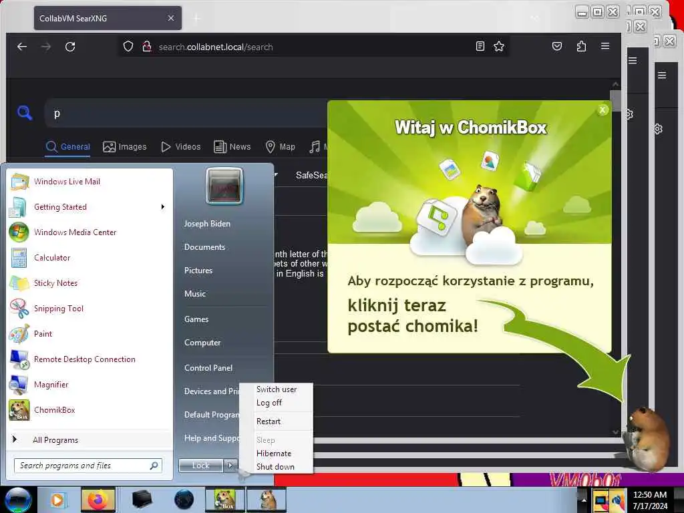684x513 pixels.
Task: Click the Search programs and files box
Action: [x=88, y=466]
